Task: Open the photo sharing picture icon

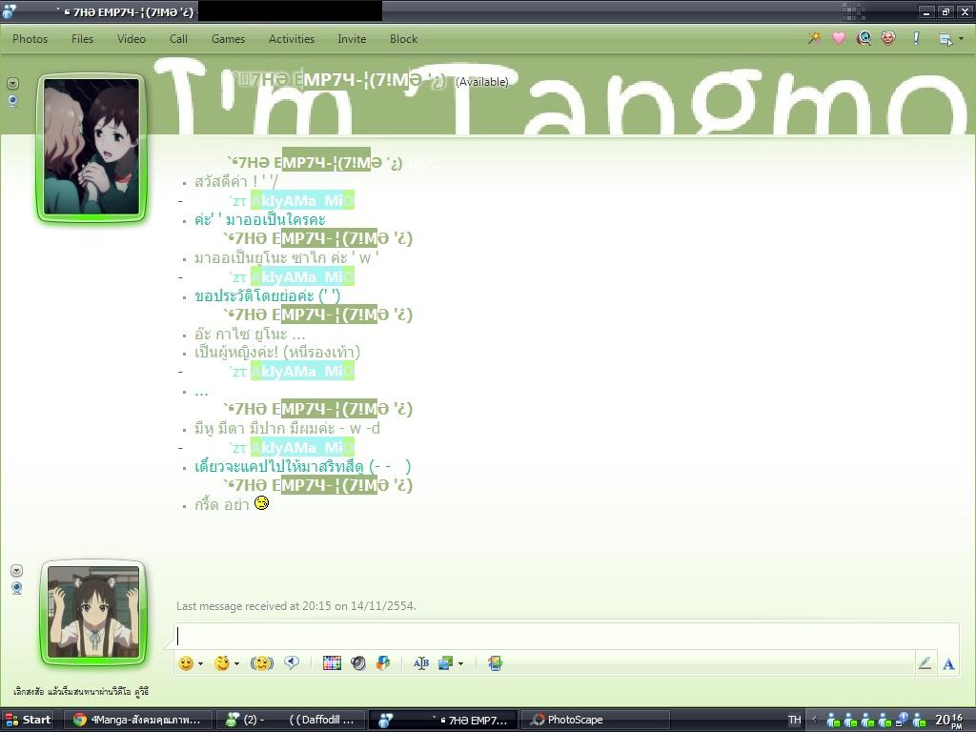Action: point(445,663)
